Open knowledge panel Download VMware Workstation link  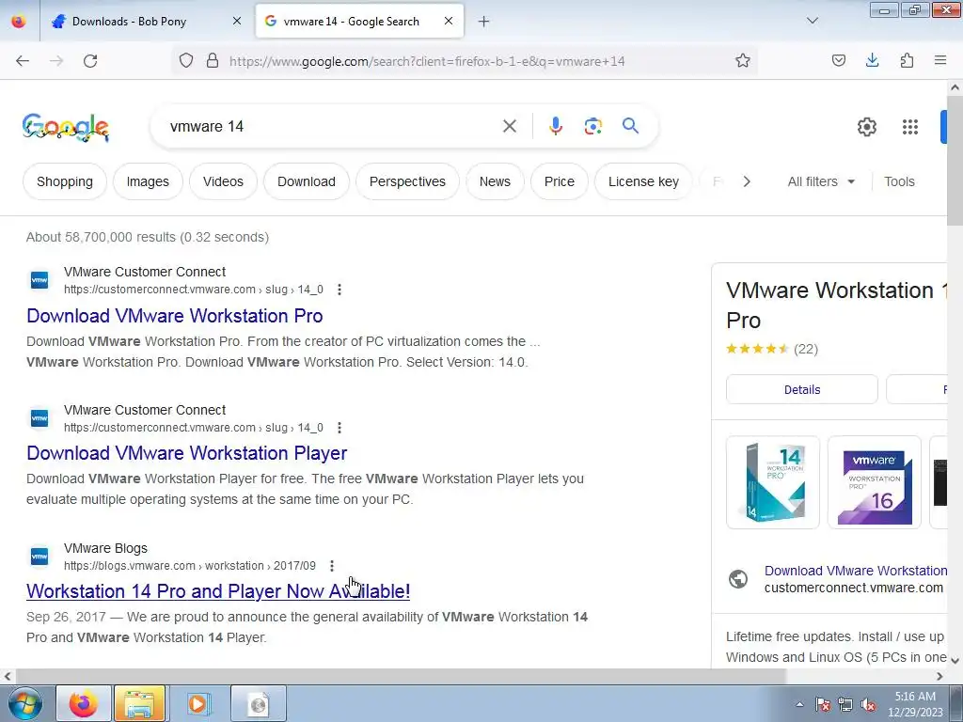pyautogui.click(x=856, y=571)
